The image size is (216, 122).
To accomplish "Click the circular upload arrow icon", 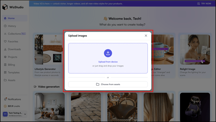I will [x=108, y=53].
